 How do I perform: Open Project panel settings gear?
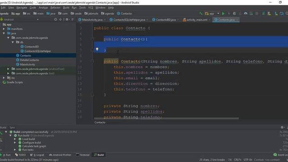[x=67, y=19]
